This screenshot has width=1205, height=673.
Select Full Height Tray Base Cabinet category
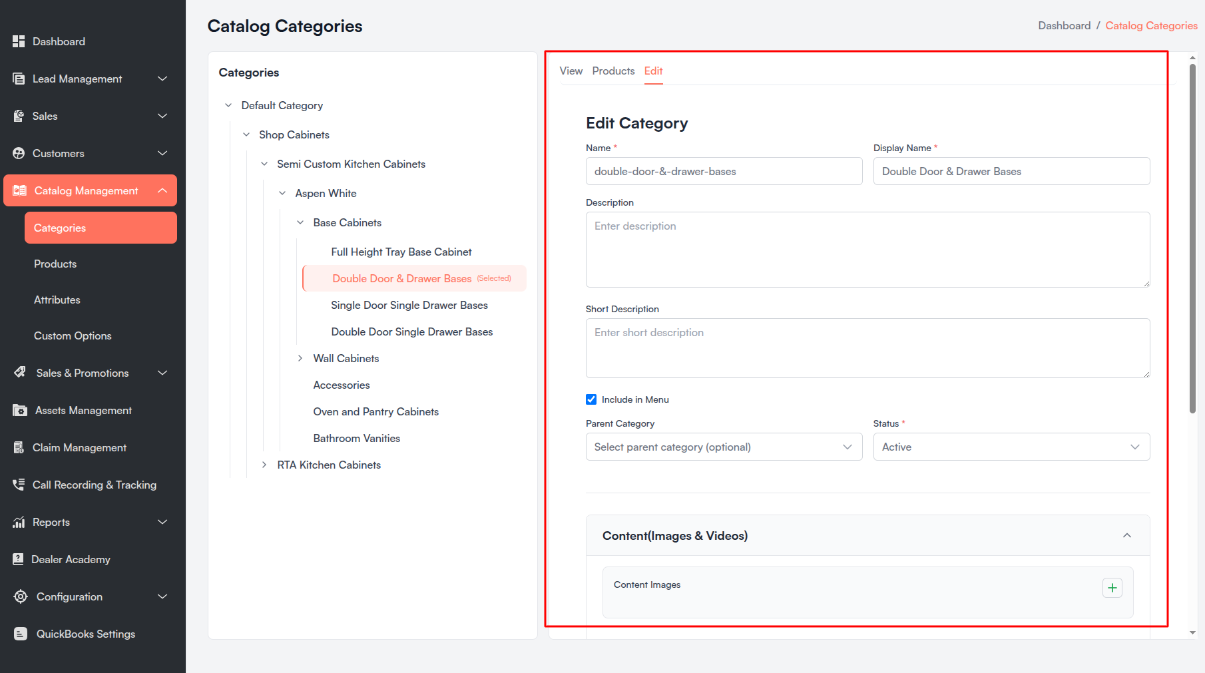pos(401,252)
